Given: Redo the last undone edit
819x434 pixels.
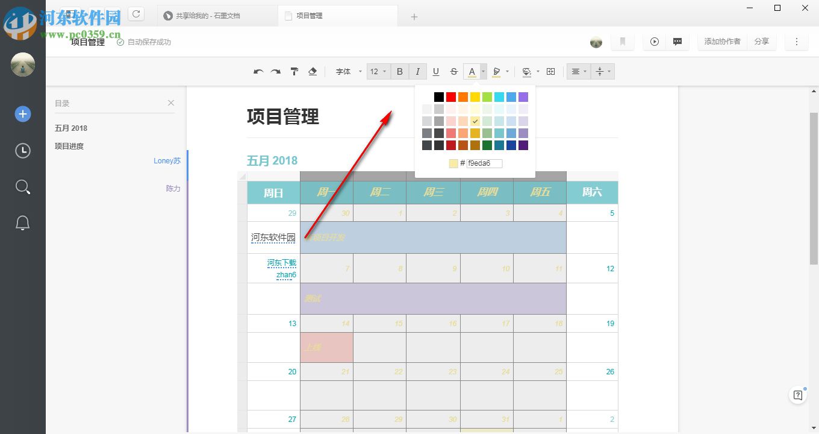Looking at the screenshot, I should click(275, 72).
